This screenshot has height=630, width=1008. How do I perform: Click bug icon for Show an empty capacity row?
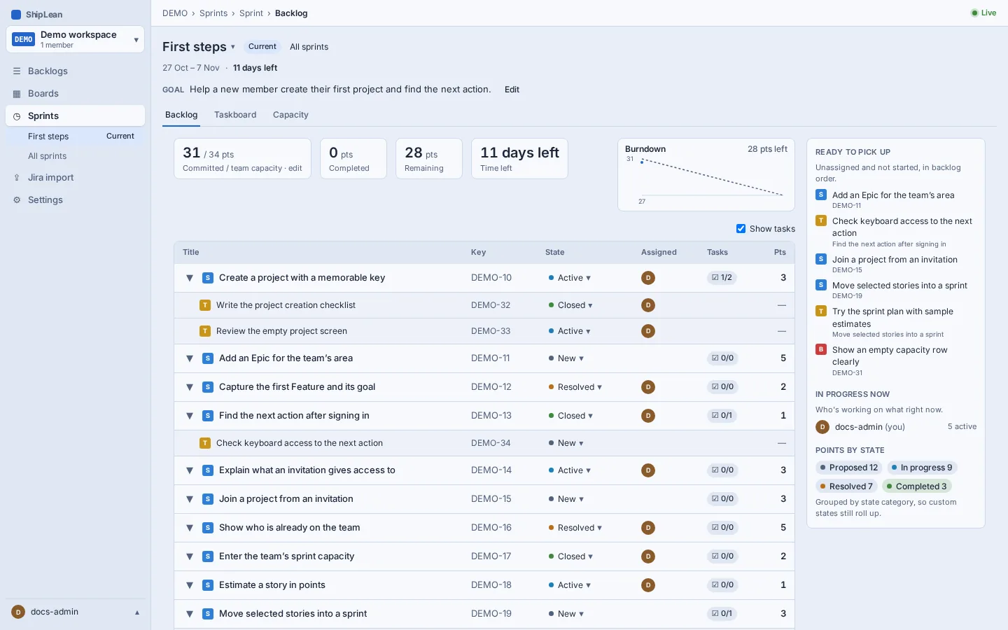(821, 349)
